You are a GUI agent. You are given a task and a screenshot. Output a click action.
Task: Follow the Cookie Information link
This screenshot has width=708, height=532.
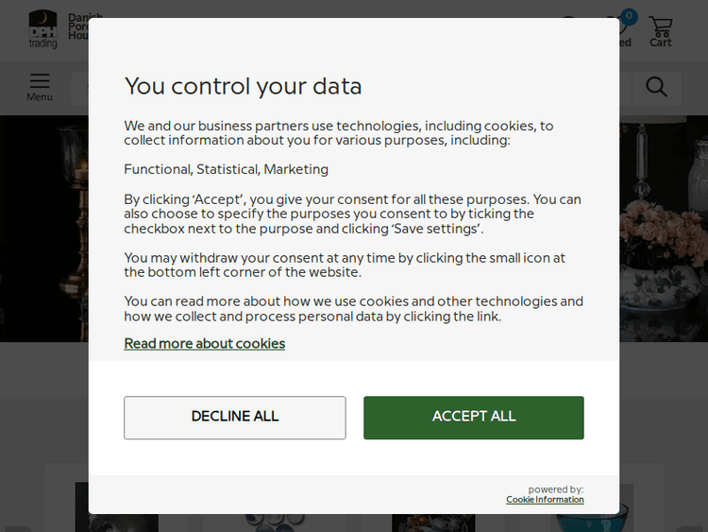tap(545, 500)
